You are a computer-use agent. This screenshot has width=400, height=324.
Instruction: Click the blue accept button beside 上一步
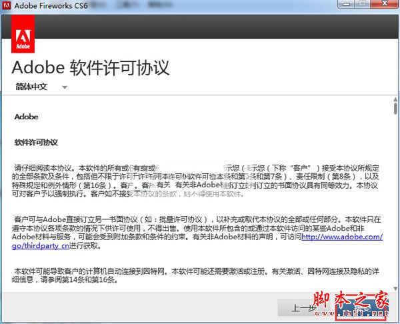361,309
